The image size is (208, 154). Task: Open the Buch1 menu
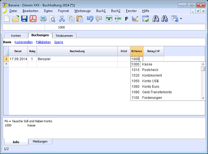pos(101,11)
